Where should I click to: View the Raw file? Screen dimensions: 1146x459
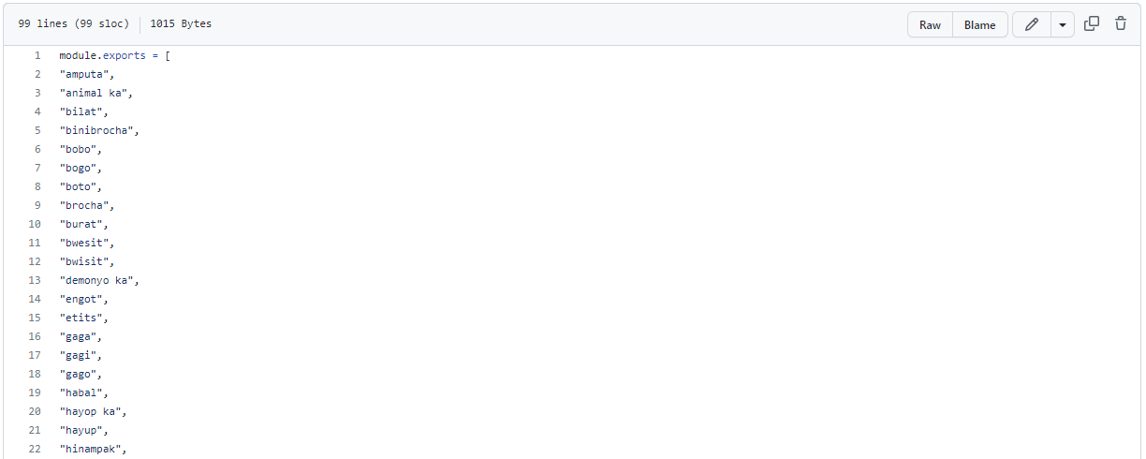point(930,24)
